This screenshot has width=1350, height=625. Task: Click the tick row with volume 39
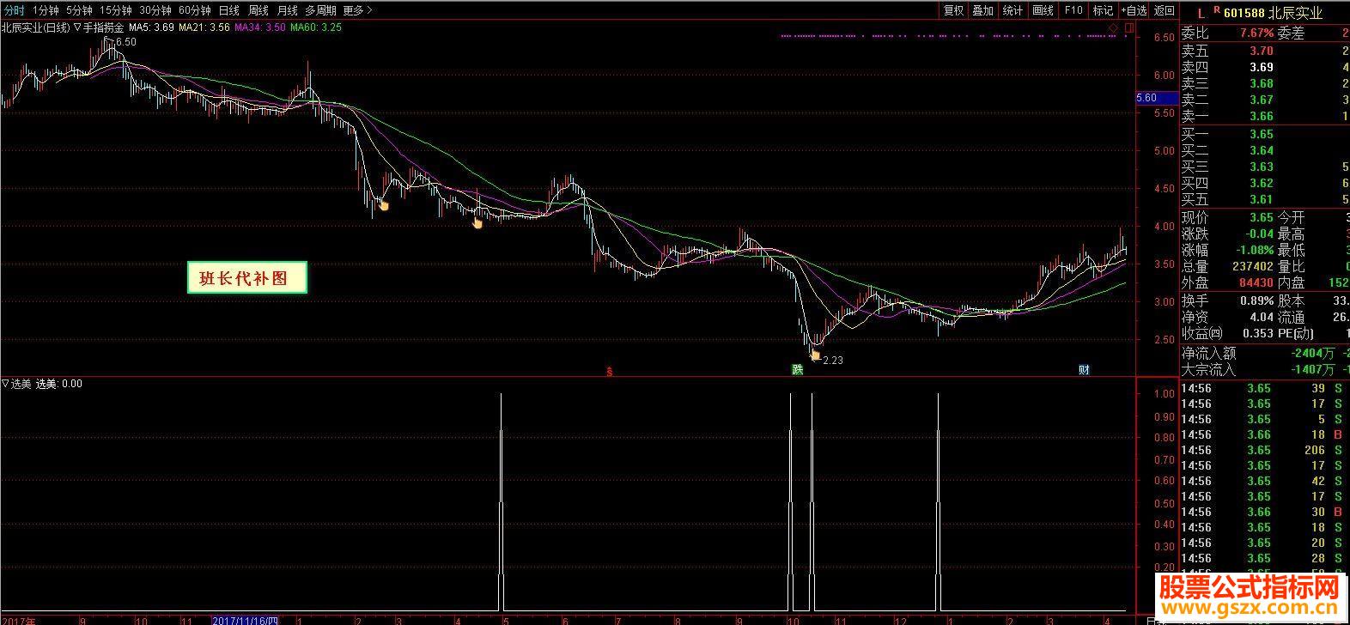(x=1264, y=388)
